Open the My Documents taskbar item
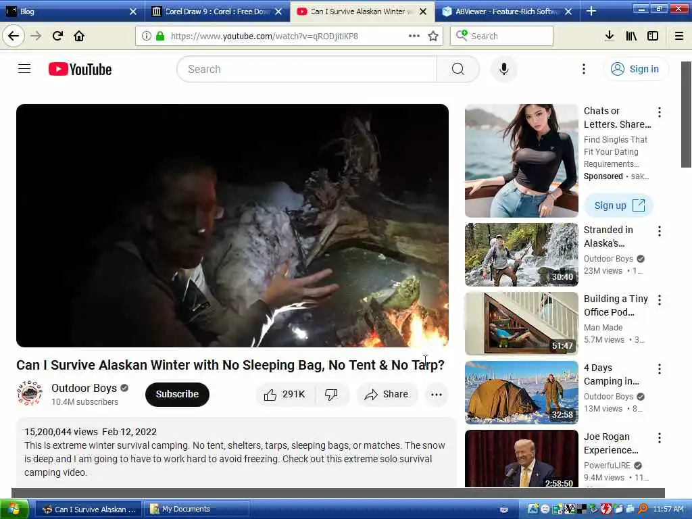The image size is (692, 519). tap(197, 510)
